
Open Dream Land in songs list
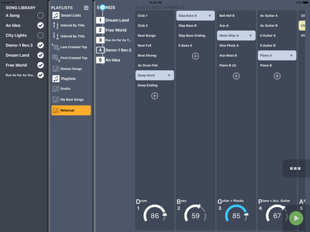coord(117,20)
